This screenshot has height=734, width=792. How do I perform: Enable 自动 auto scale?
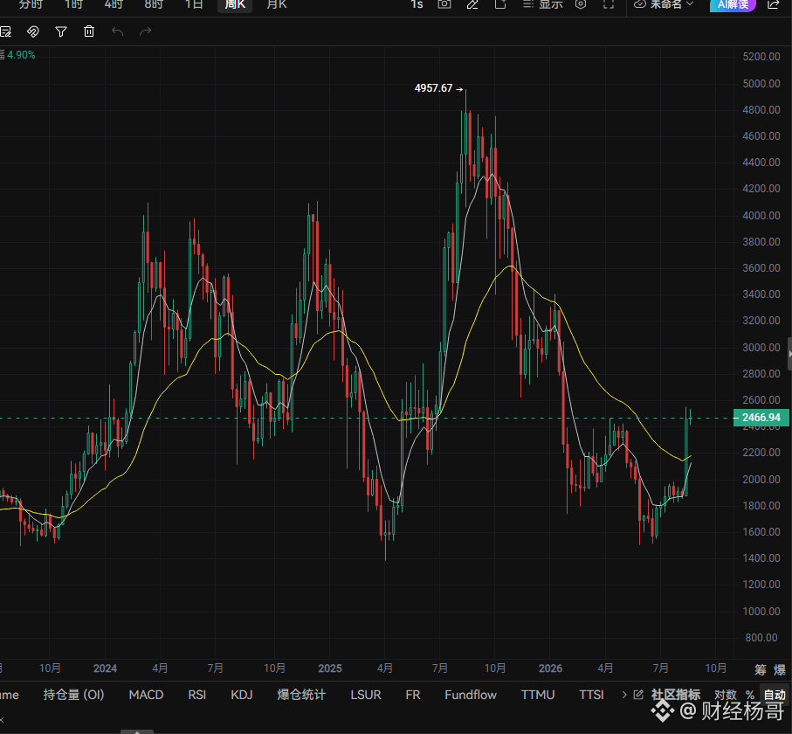(x=775, y=695)
